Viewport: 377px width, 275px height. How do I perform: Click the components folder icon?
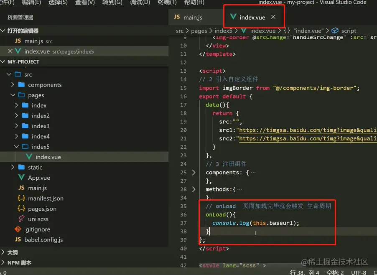[21, 84]
